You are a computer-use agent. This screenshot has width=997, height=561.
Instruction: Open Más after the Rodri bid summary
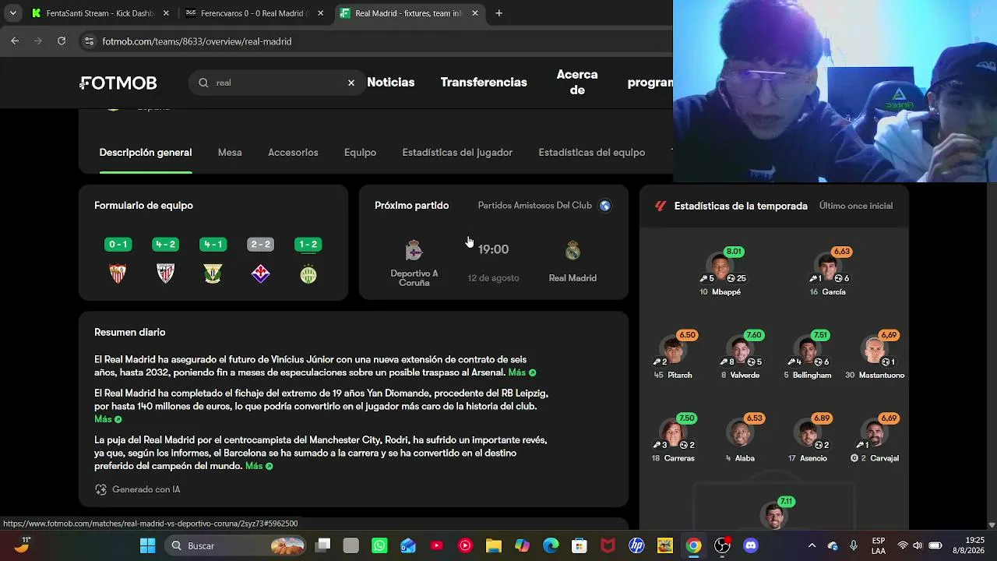(x=259, y=466)
